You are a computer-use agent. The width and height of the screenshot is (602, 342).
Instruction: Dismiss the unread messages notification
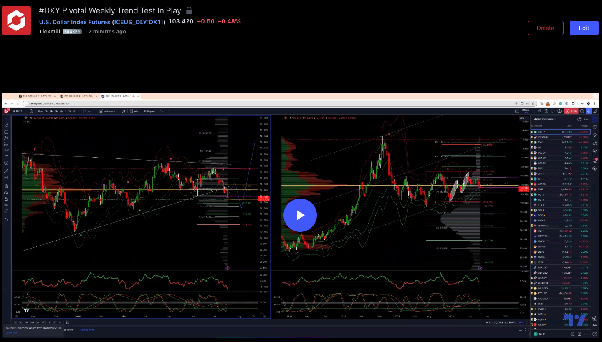[x=60, y=328]
